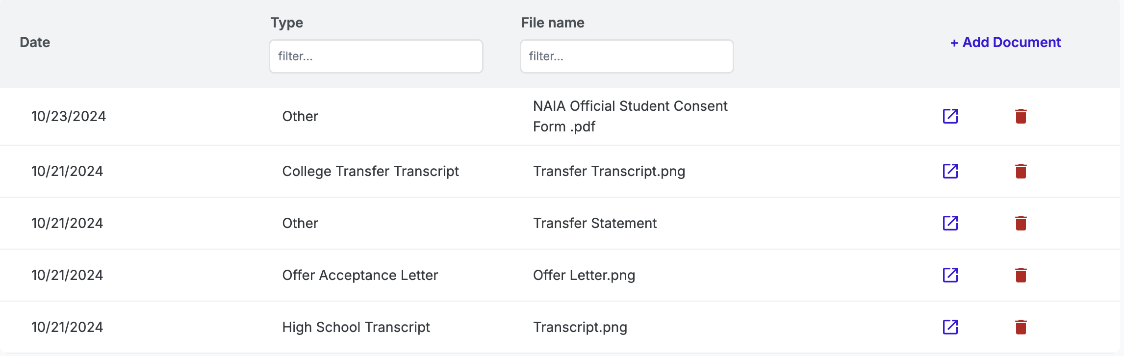Viewport: 1124px width, 356px height.
Task: Click the Type column header label
Action: 287,23
